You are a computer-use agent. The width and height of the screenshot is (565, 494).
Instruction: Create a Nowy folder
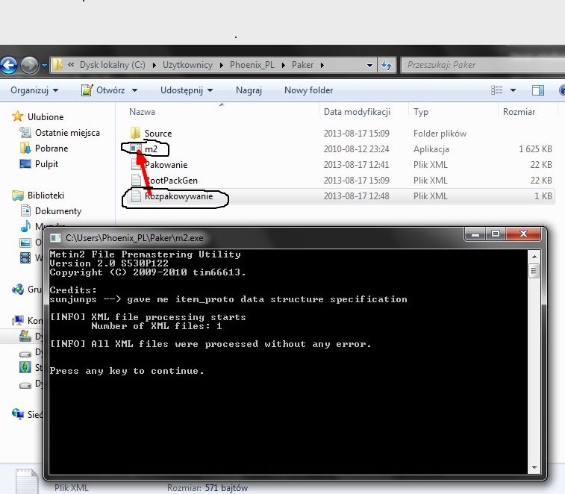(308, 90)
